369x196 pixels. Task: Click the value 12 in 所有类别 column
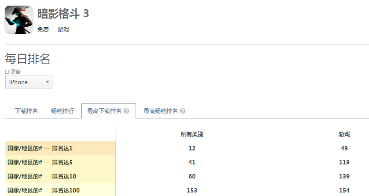click(192, 148)
